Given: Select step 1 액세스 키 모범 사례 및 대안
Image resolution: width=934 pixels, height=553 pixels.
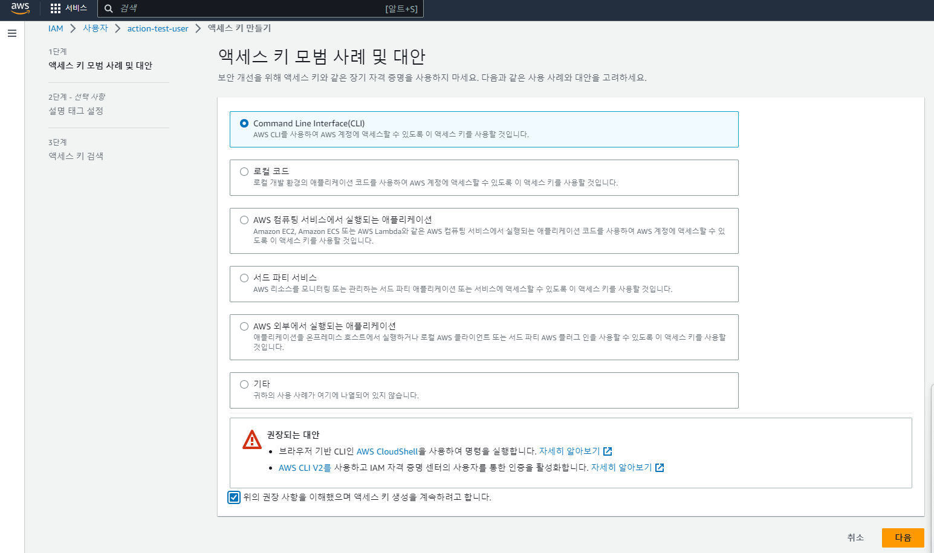Looking at the screenshot, I should pyautogui.click(x=100, y=65).
